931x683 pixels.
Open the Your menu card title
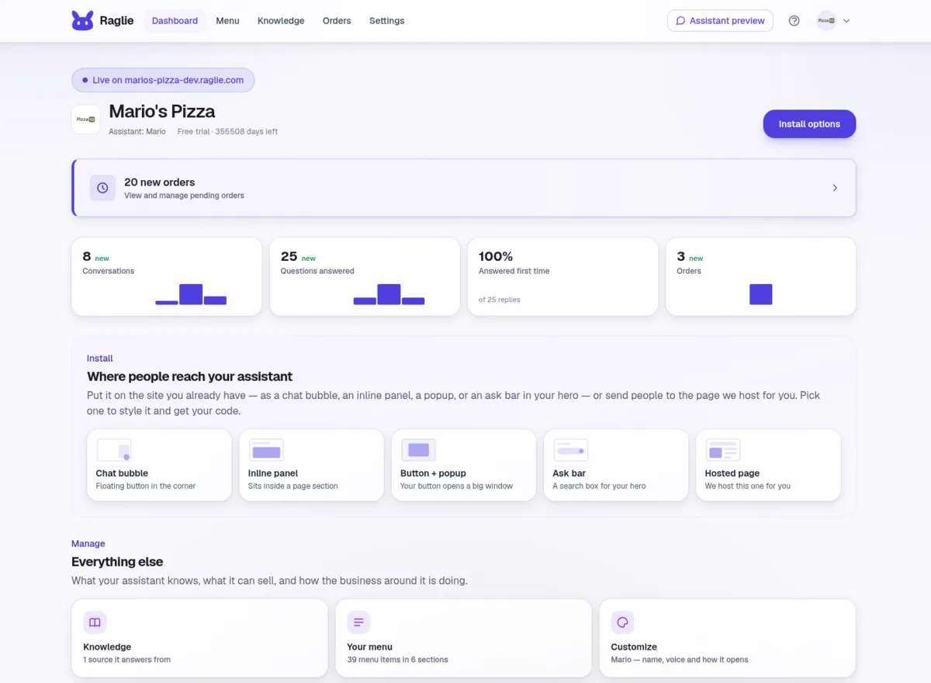pos(369,647)
